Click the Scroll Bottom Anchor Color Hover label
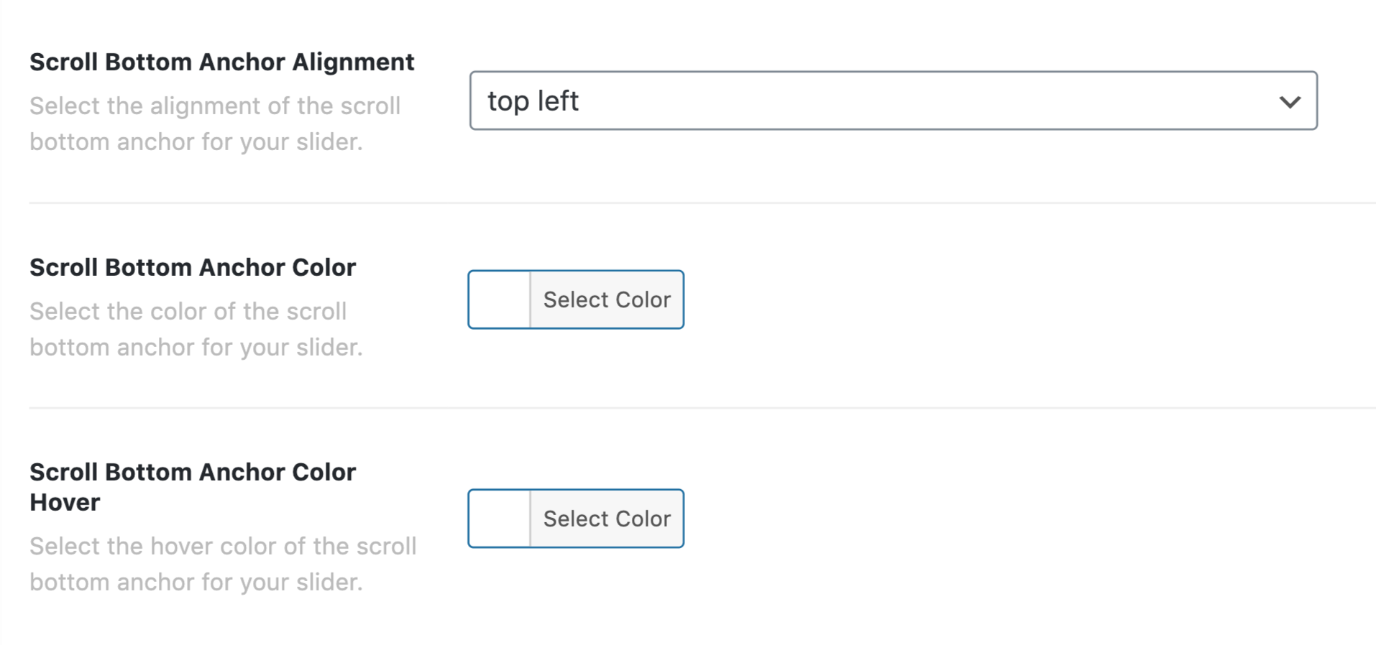This screenshot has width=1376, height=645. tap(192, 486)
